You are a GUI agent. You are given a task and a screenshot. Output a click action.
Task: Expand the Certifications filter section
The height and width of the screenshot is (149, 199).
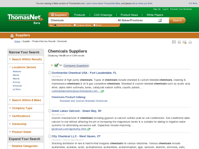click(21, 116)
